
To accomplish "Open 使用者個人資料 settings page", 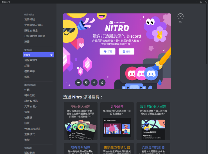I will (33, 25).
